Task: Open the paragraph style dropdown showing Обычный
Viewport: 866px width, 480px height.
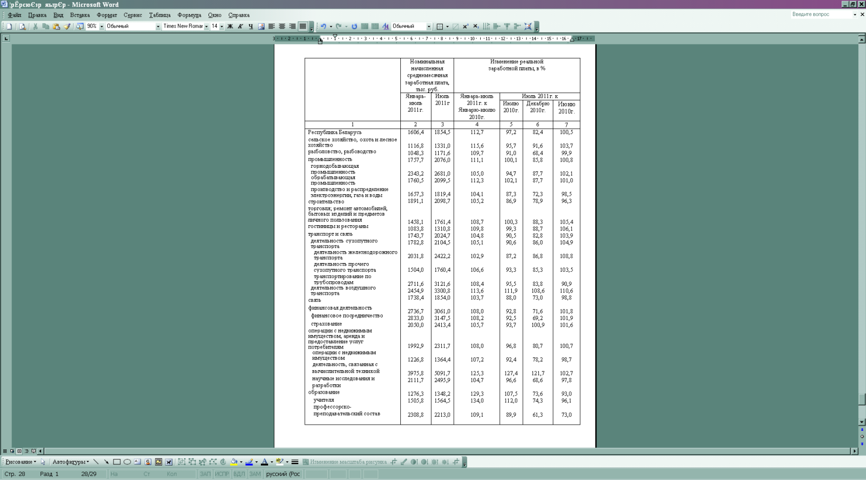Action: [x=158, y=26]
